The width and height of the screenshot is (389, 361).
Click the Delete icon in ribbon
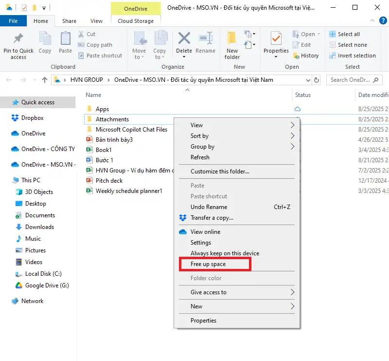pyautogui.click(x=184, y=39)
